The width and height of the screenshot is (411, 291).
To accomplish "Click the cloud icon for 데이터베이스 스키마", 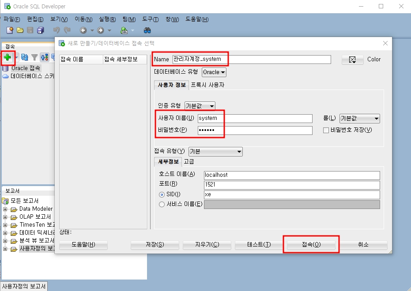I will coord(5,76).
